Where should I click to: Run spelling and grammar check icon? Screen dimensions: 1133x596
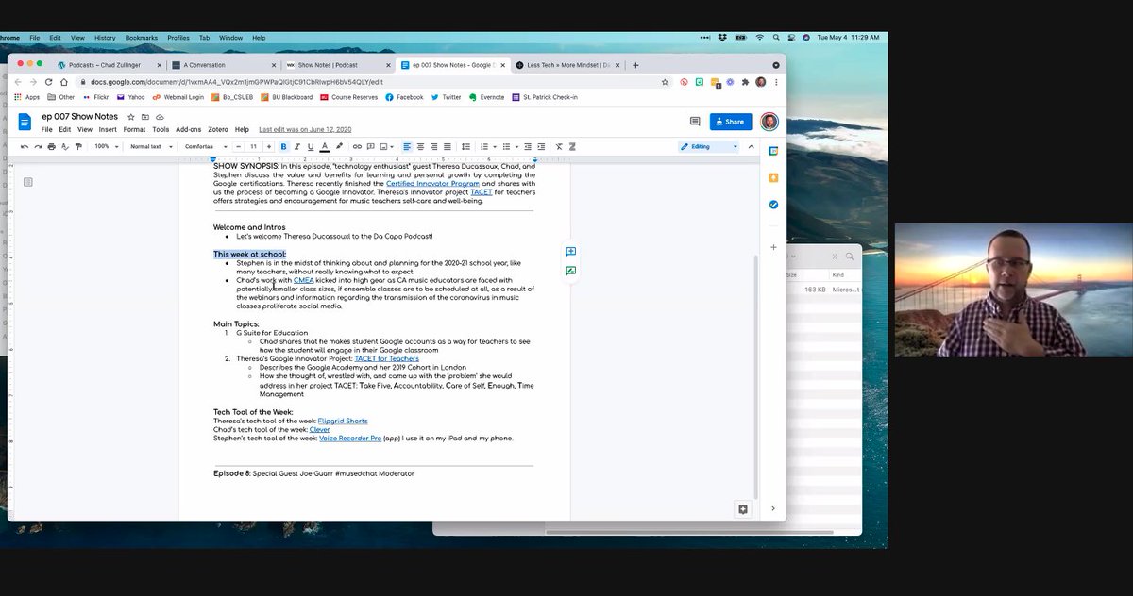64,147
